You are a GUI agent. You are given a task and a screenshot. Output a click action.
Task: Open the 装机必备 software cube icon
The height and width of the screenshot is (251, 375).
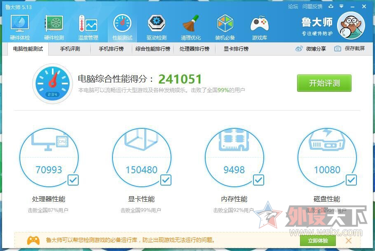(225, 23)
